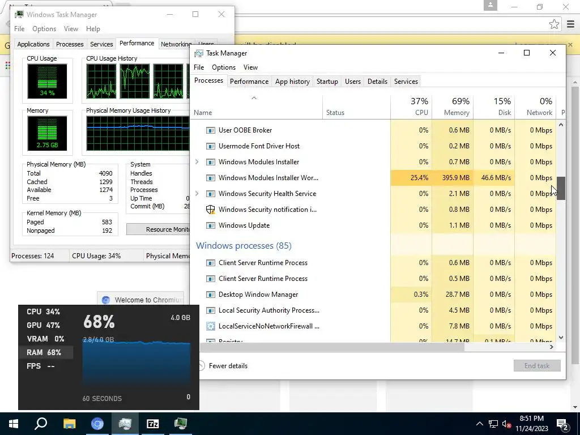Select the Windows Update process row

pyautogui.click(x=374, y=225)
